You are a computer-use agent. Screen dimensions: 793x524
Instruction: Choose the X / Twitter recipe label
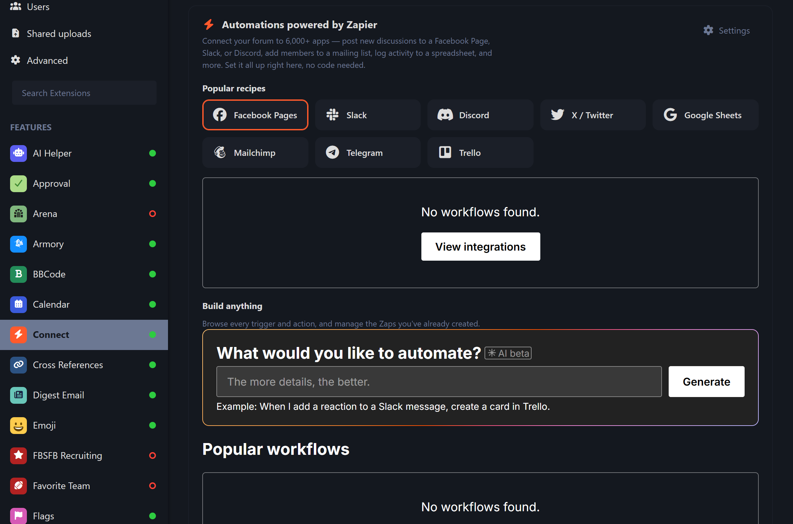point(592,115)
